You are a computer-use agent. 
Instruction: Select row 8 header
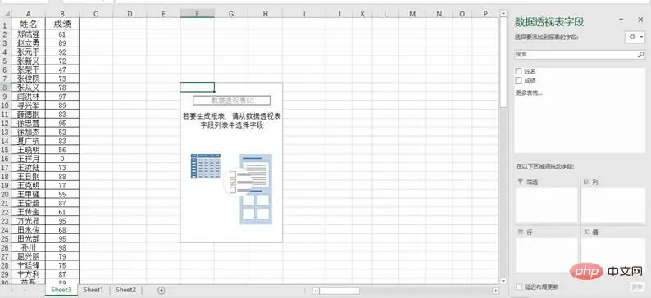pos(6,88)
